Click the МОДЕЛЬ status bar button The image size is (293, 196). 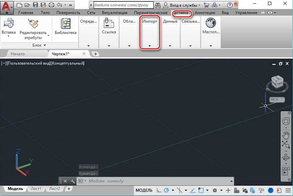[x=144, y=191]
